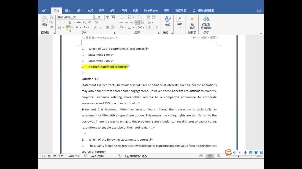
Task: Enable center paragraph alignment
Action: [126, 22]
